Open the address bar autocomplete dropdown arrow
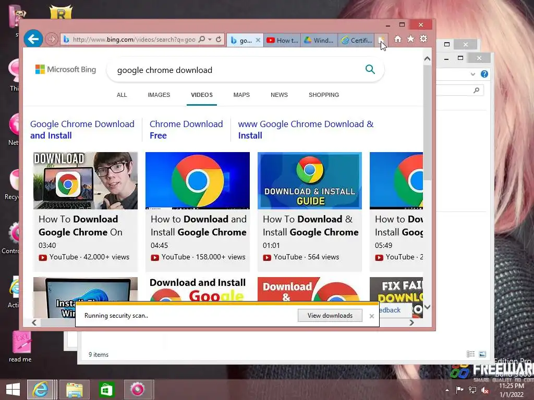534x400 pixels. (210, 40)
